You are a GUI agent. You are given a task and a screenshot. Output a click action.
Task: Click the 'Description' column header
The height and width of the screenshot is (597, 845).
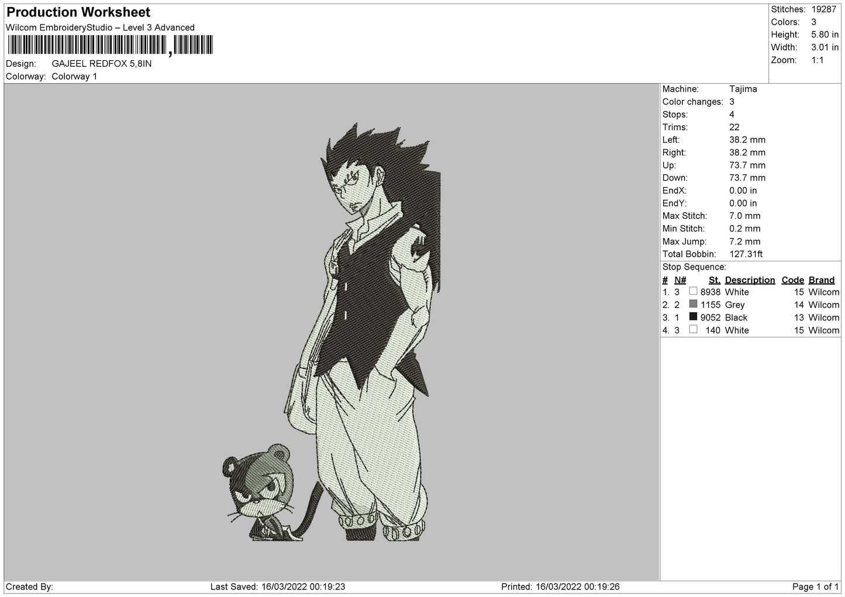click(750, 280)
